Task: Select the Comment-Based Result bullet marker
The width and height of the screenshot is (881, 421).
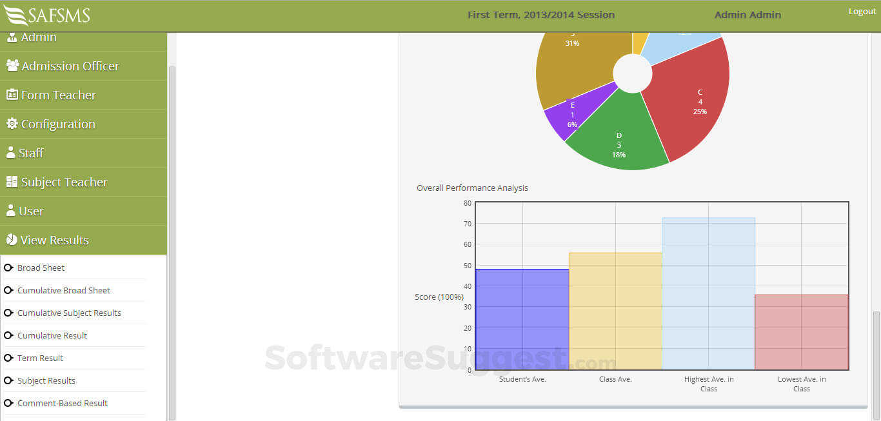Action: [x=8, y=403]
